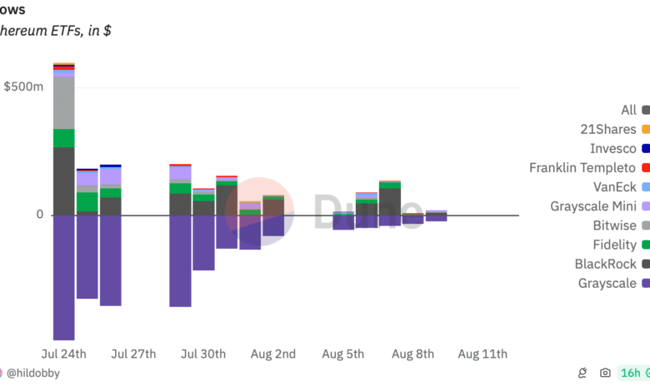Click the gray Bitwise segment on Jul 24th
This screenshot has height=391, width=650.
(x=64, y=103)
